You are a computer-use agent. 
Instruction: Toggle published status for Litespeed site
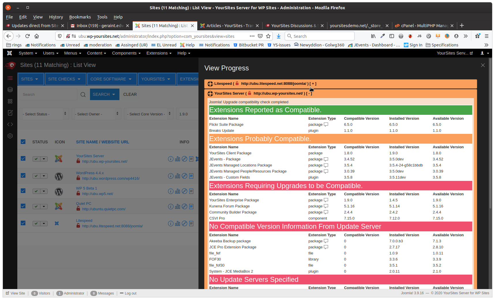(36, 224)
